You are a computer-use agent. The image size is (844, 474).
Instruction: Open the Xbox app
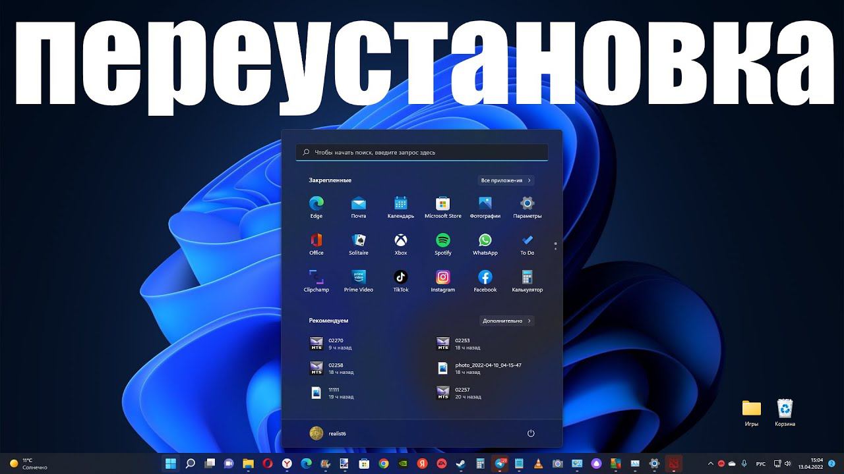click(401, 244)
